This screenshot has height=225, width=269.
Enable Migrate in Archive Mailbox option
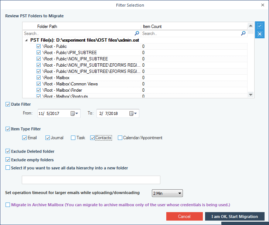pyautogui.click(x=8, y=205)
